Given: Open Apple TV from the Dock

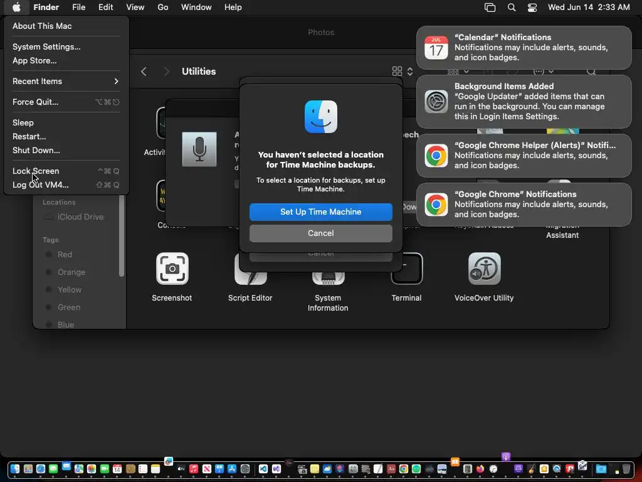Looking at the screenshot, I should (181, 469).
